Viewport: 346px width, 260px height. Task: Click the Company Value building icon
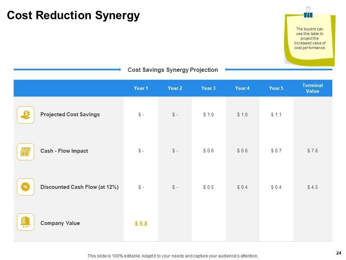(26, 222)
